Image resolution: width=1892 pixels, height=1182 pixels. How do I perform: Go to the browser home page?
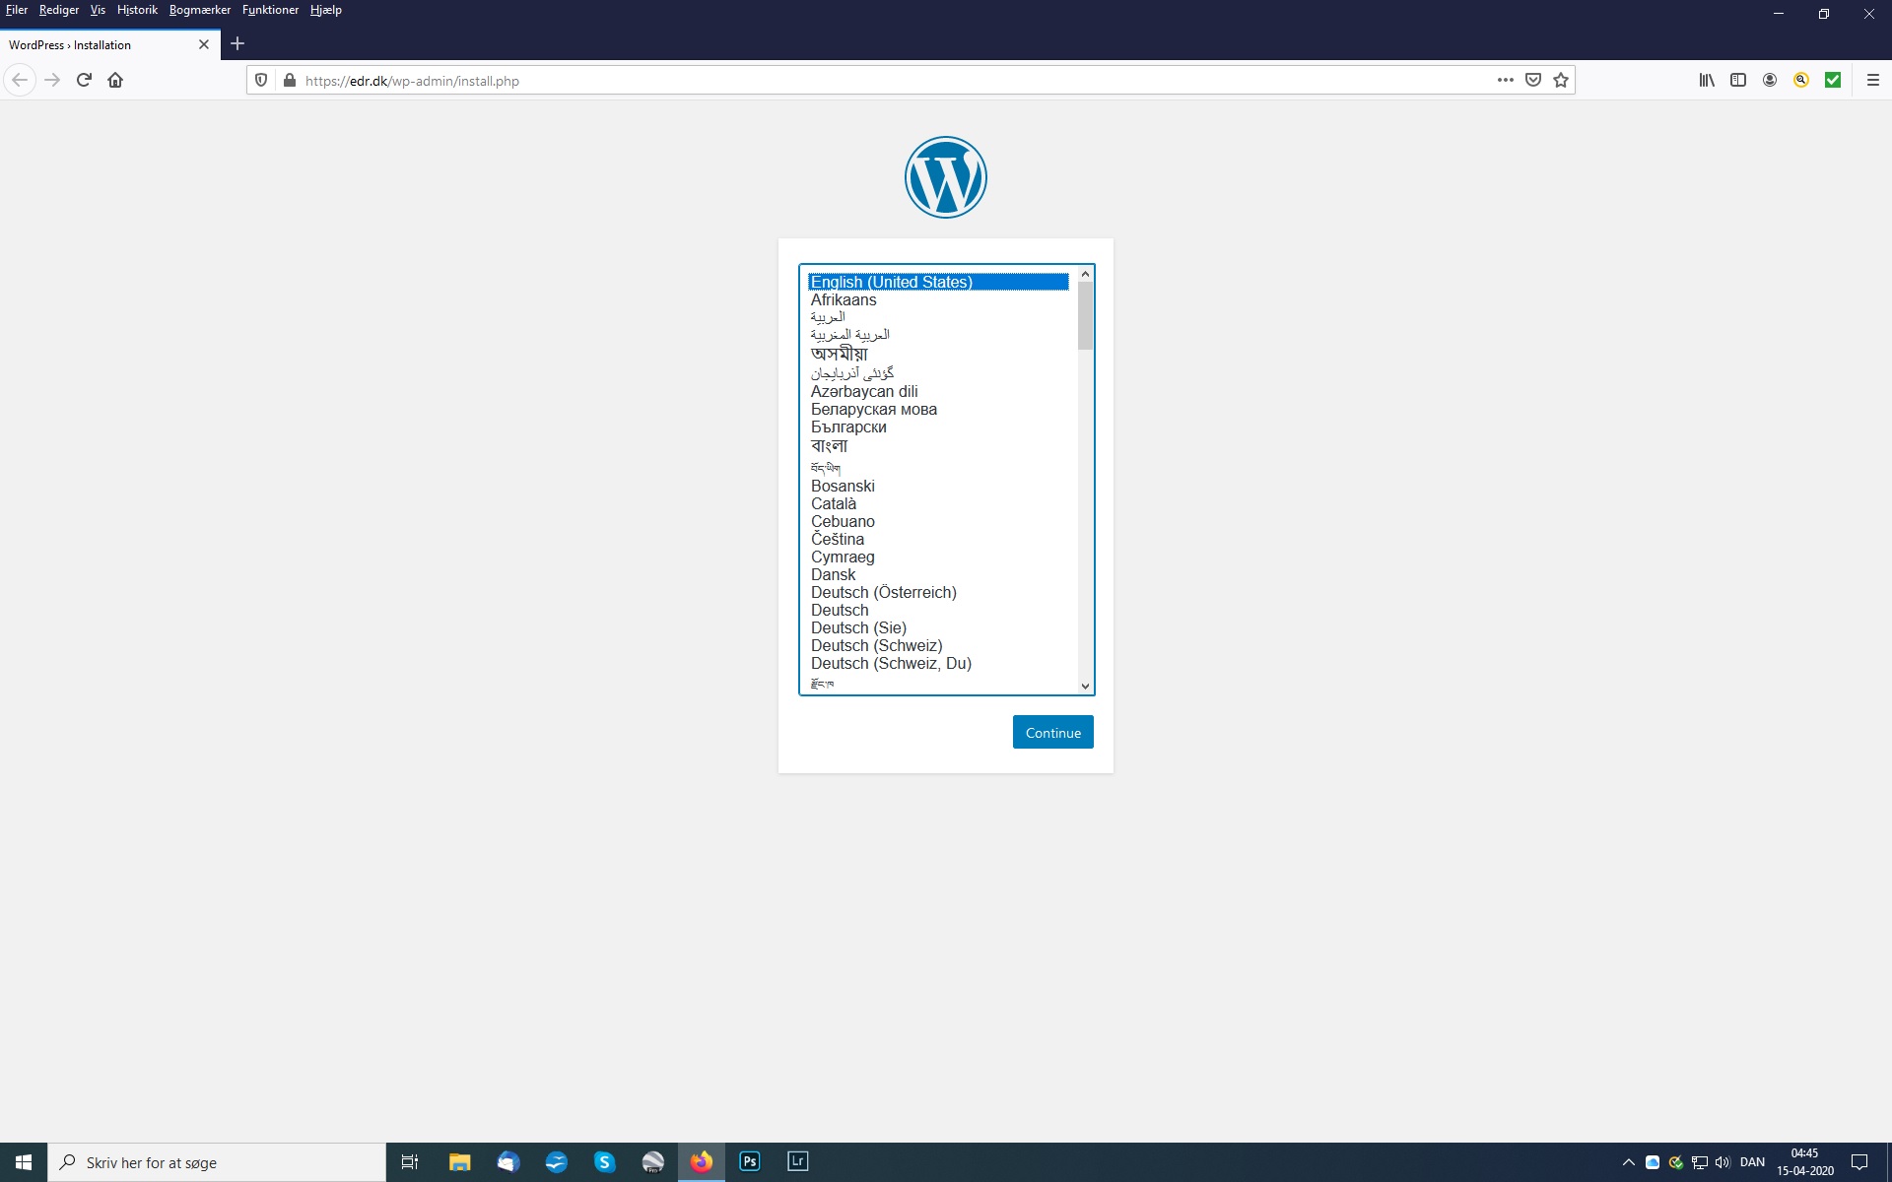click(x=115, y=80)
